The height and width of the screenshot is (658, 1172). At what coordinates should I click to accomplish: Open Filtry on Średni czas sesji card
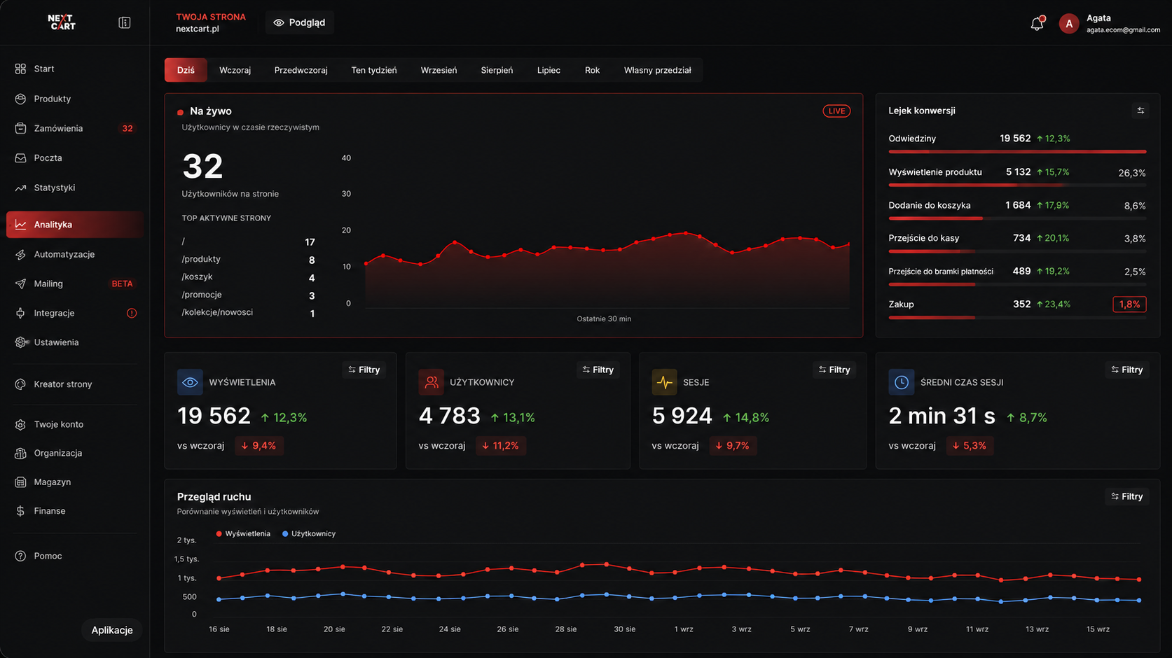pyautogui.click(x=1127, y=370)
